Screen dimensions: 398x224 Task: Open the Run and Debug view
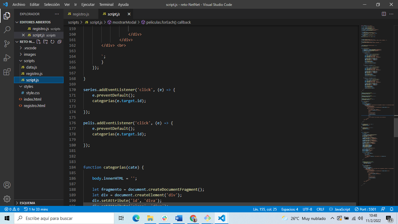point(7,58)
